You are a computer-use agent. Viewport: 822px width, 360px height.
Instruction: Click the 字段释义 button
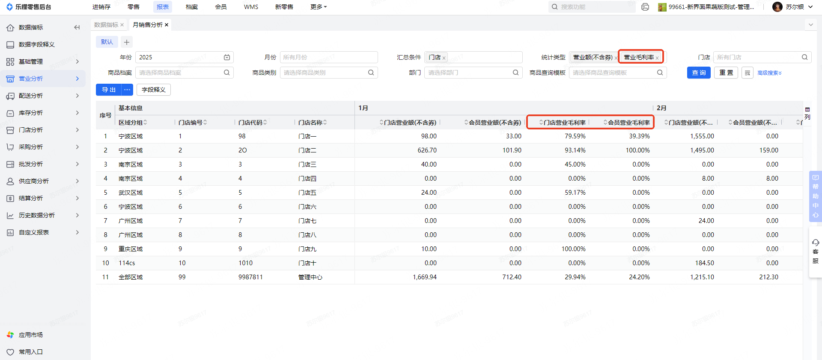[x=154, y=90]
